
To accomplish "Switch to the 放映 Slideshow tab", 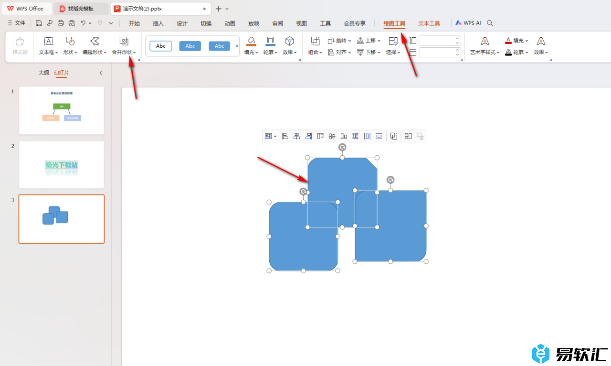I will click(253, 23).
